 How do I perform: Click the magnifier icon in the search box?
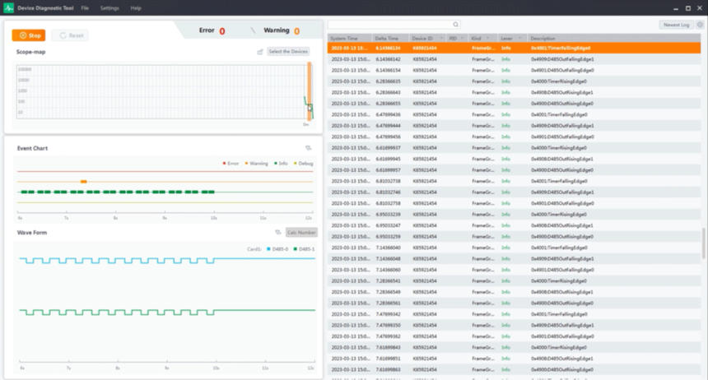click(455, 25)
